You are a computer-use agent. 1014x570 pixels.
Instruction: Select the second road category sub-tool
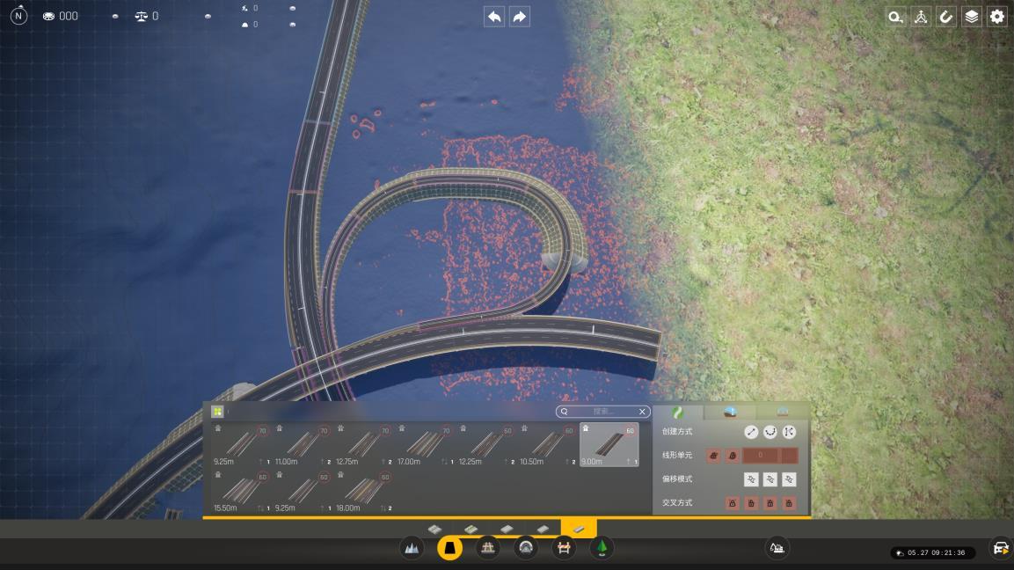pyautogui.click(x=471, y=530)
